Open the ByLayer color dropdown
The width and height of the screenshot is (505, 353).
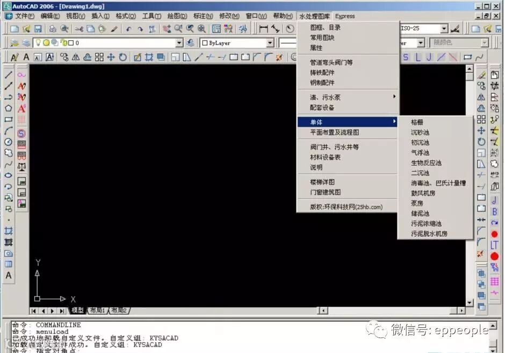(x=270, y=43)
